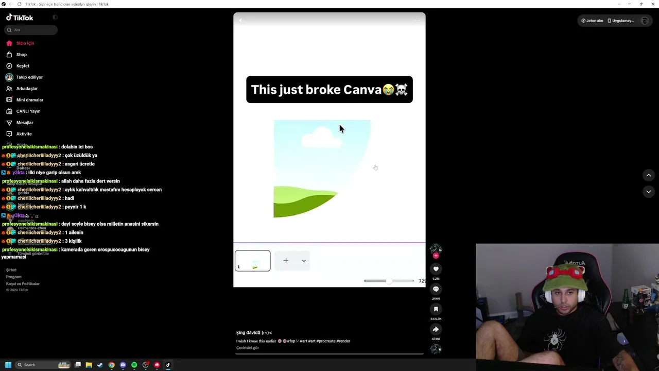Expand the add page dropdown chevron

tap(304, 261)
